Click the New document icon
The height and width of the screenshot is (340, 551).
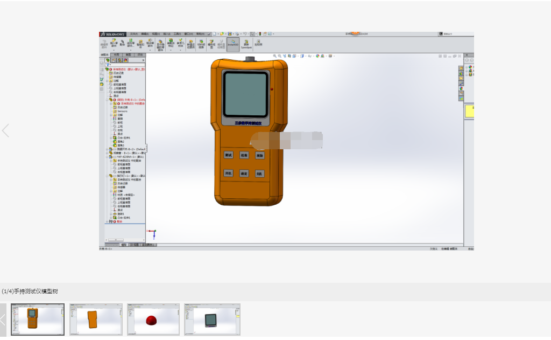point(214,34)
